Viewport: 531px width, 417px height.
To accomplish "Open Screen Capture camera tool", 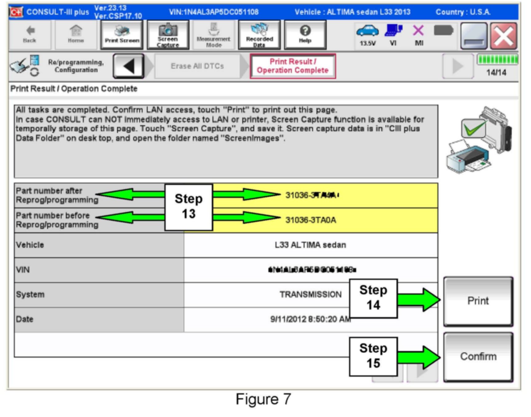I will point(168,35).
